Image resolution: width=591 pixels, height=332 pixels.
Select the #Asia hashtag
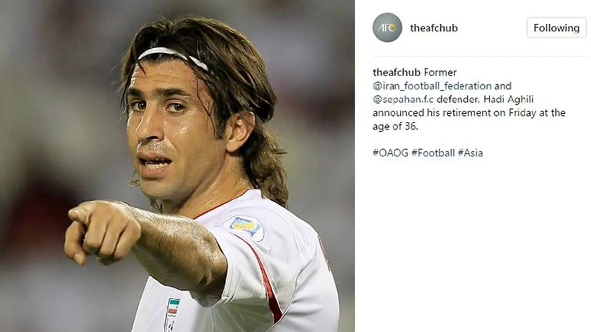pos(470,153)
